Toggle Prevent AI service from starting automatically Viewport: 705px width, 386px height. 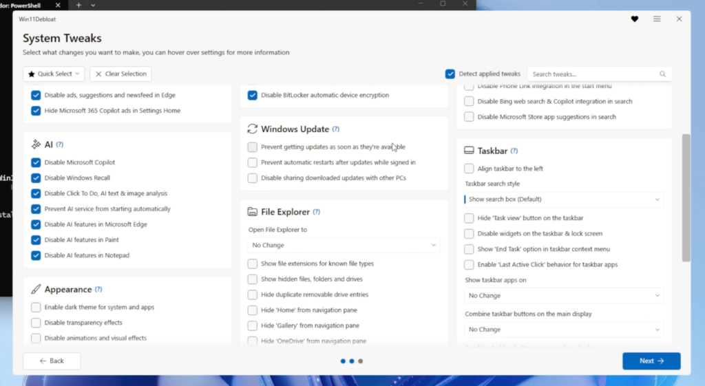[36, 209]
